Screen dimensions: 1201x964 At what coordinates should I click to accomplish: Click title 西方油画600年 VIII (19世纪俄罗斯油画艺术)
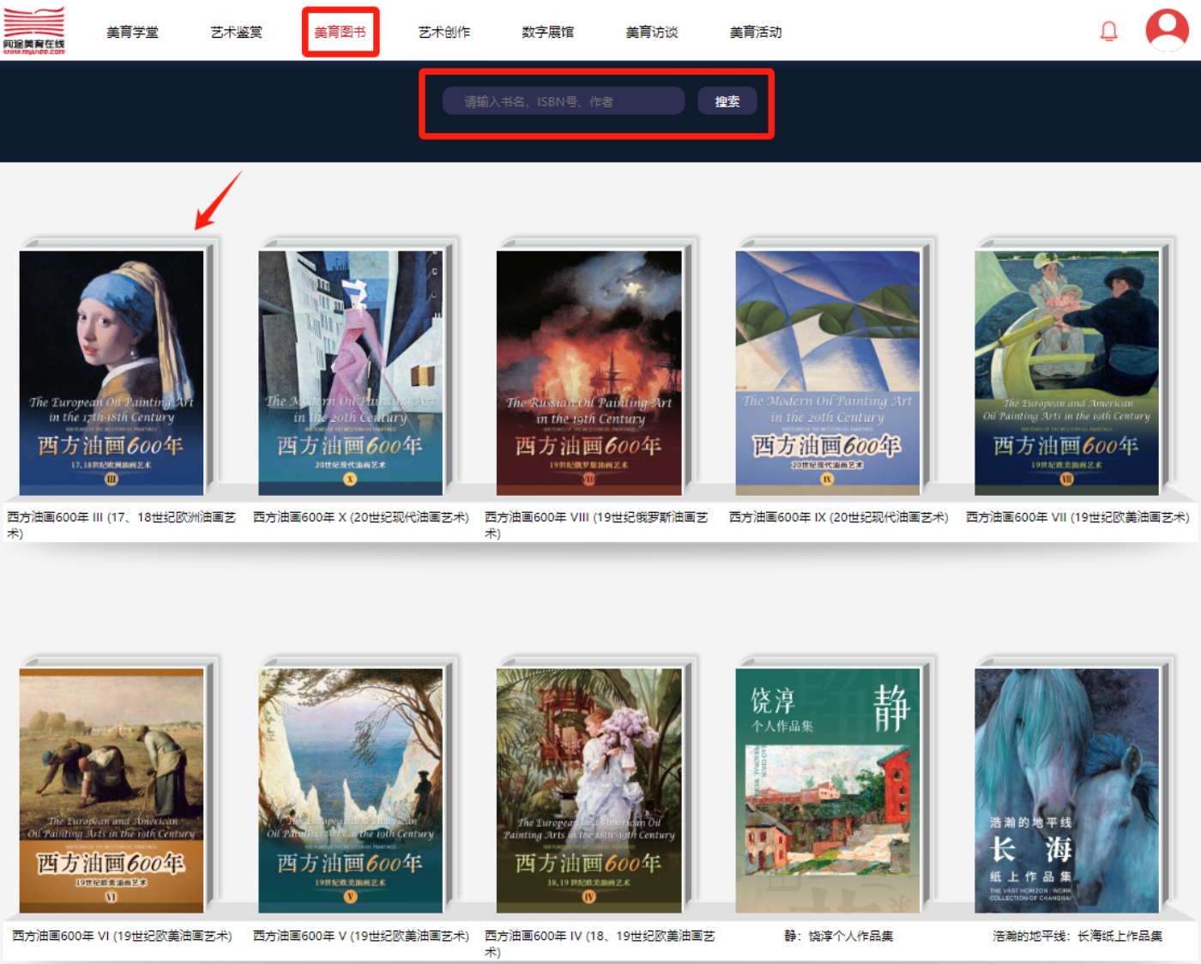(596, 525)
